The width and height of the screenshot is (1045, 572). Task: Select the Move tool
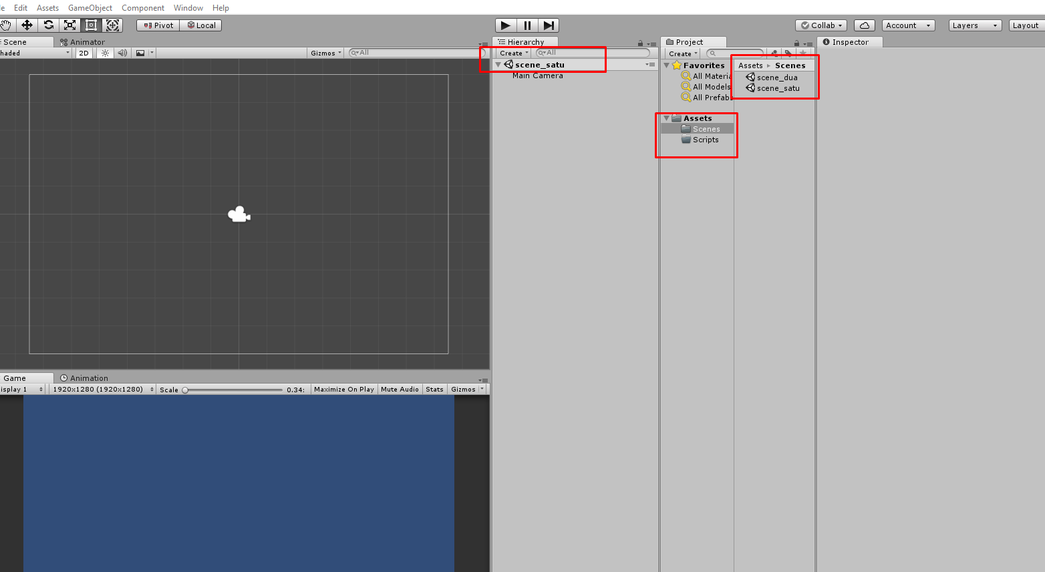point(27,25)
